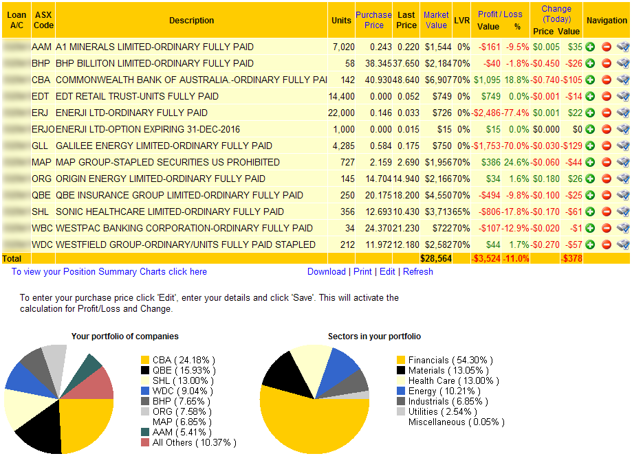Click the Financials yellow legend swatch
632x456 pixels.
pos(401,360)
